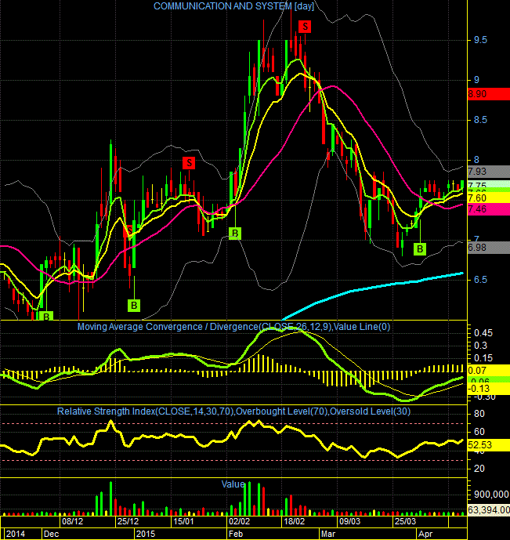Image resolution: width=510 pixels, height=540 pixels.
Task: Click the 900,000 volume axis label
Action: (491, 495)
